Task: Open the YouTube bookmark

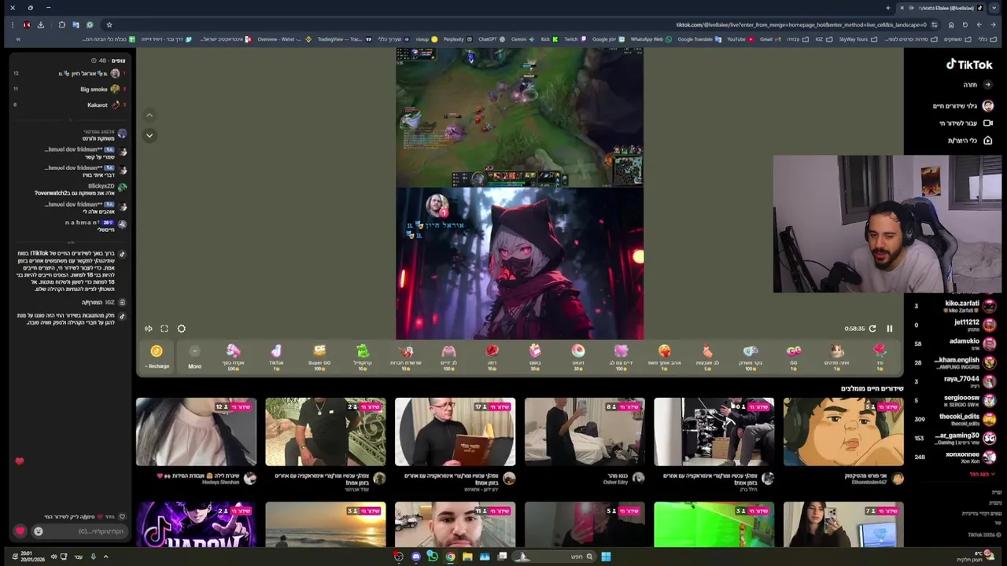Action: (740, 39)
